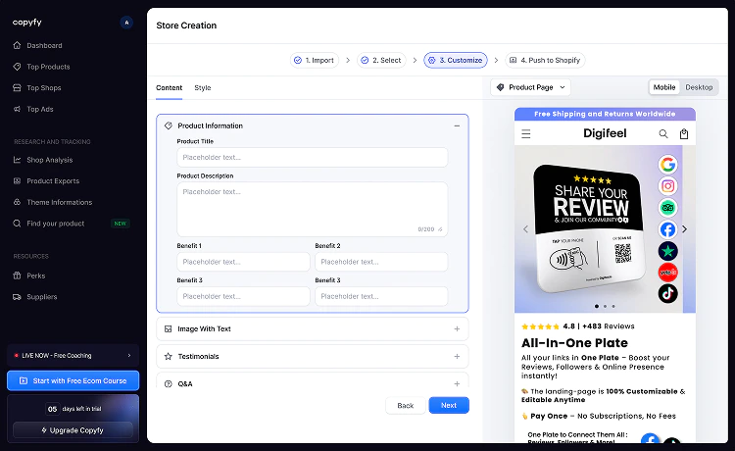Click the preview search icon
This screenshot has height=451, width=735.
click(663, 134)
